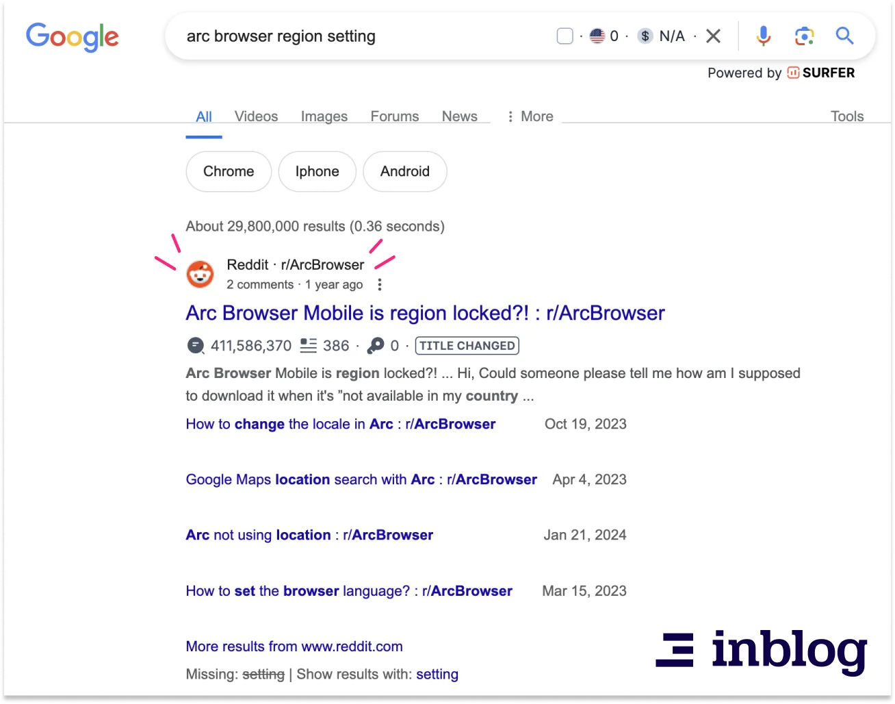Click the magnifying glass to search

point(844,36)
